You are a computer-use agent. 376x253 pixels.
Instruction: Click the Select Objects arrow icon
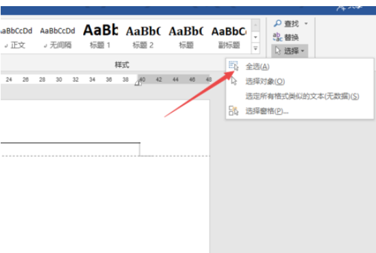point(234,81)
